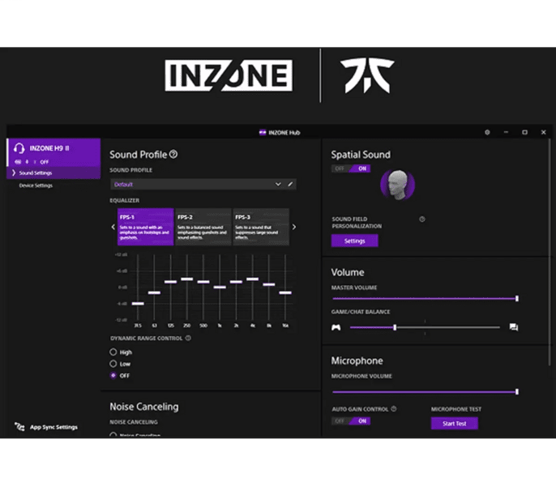Click the game controller icon
Screen dimensions: 556x486
tap(336, 327)
